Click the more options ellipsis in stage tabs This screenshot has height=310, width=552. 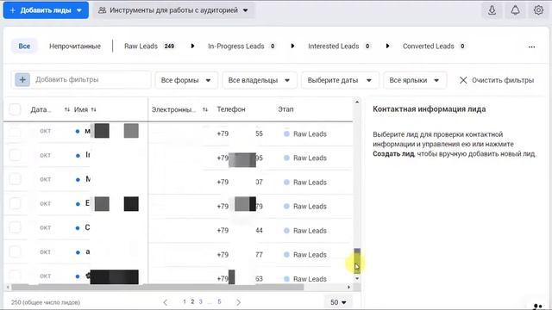[x=531, y=46]
